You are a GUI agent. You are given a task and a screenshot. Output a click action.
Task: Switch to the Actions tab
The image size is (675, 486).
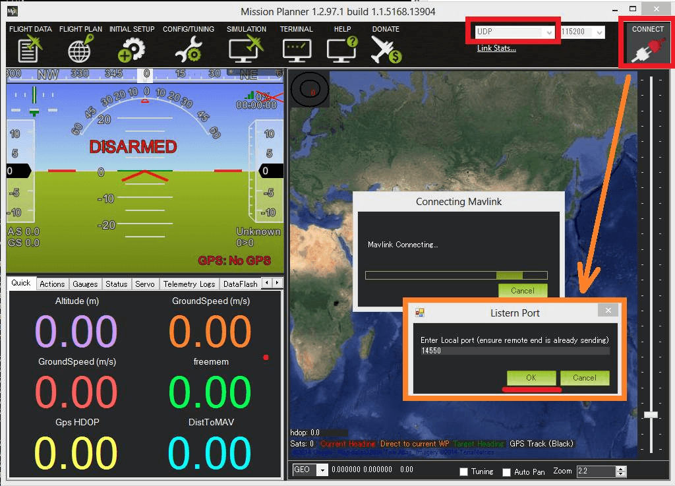click(x=52, y=284)
